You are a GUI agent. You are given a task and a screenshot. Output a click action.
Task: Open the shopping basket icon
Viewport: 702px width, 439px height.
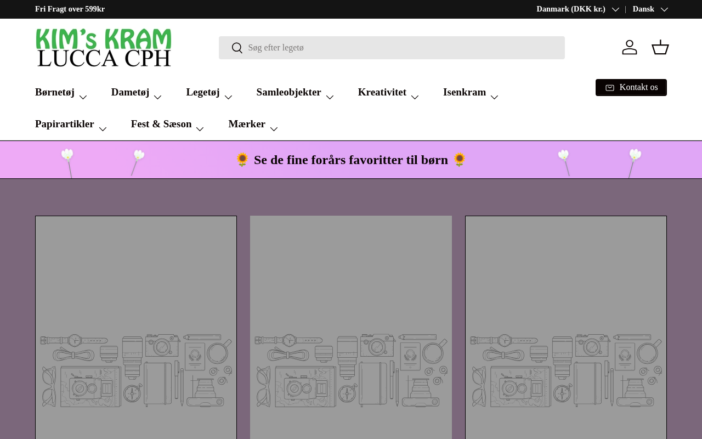(660, 47)
